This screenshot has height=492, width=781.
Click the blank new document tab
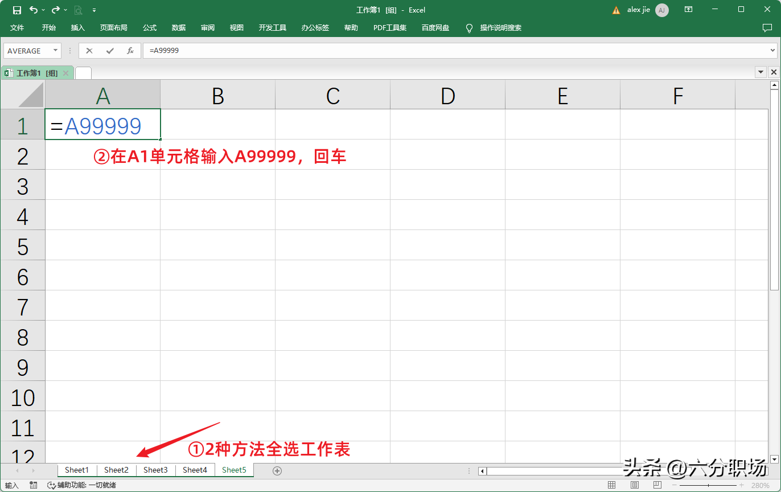pos(83,73)
